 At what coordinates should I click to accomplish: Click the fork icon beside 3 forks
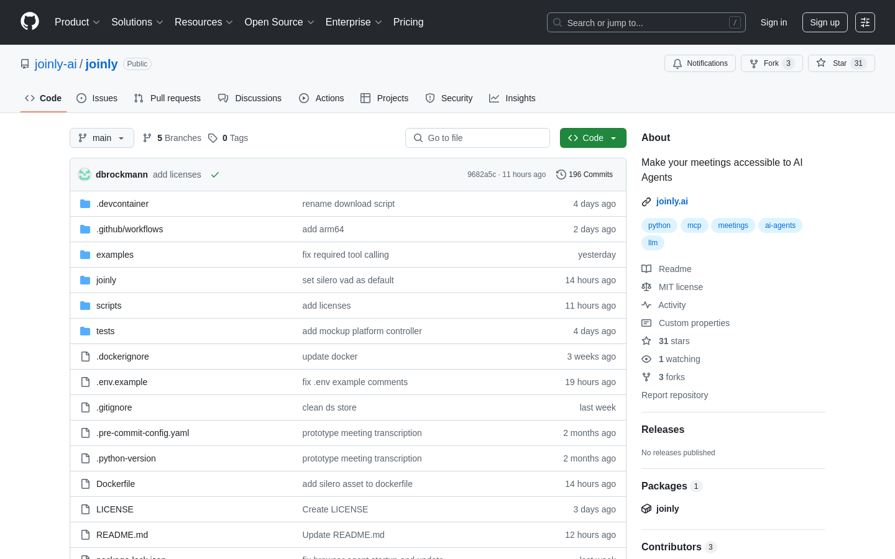click(x=646, y=377)
